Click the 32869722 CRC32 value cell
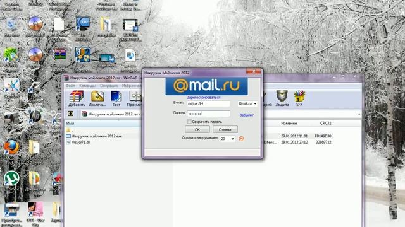The image size is (405, 227). 323,142
